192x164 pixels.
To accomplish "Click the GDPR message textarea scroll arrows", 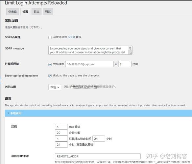I will (x=130, y=48).
